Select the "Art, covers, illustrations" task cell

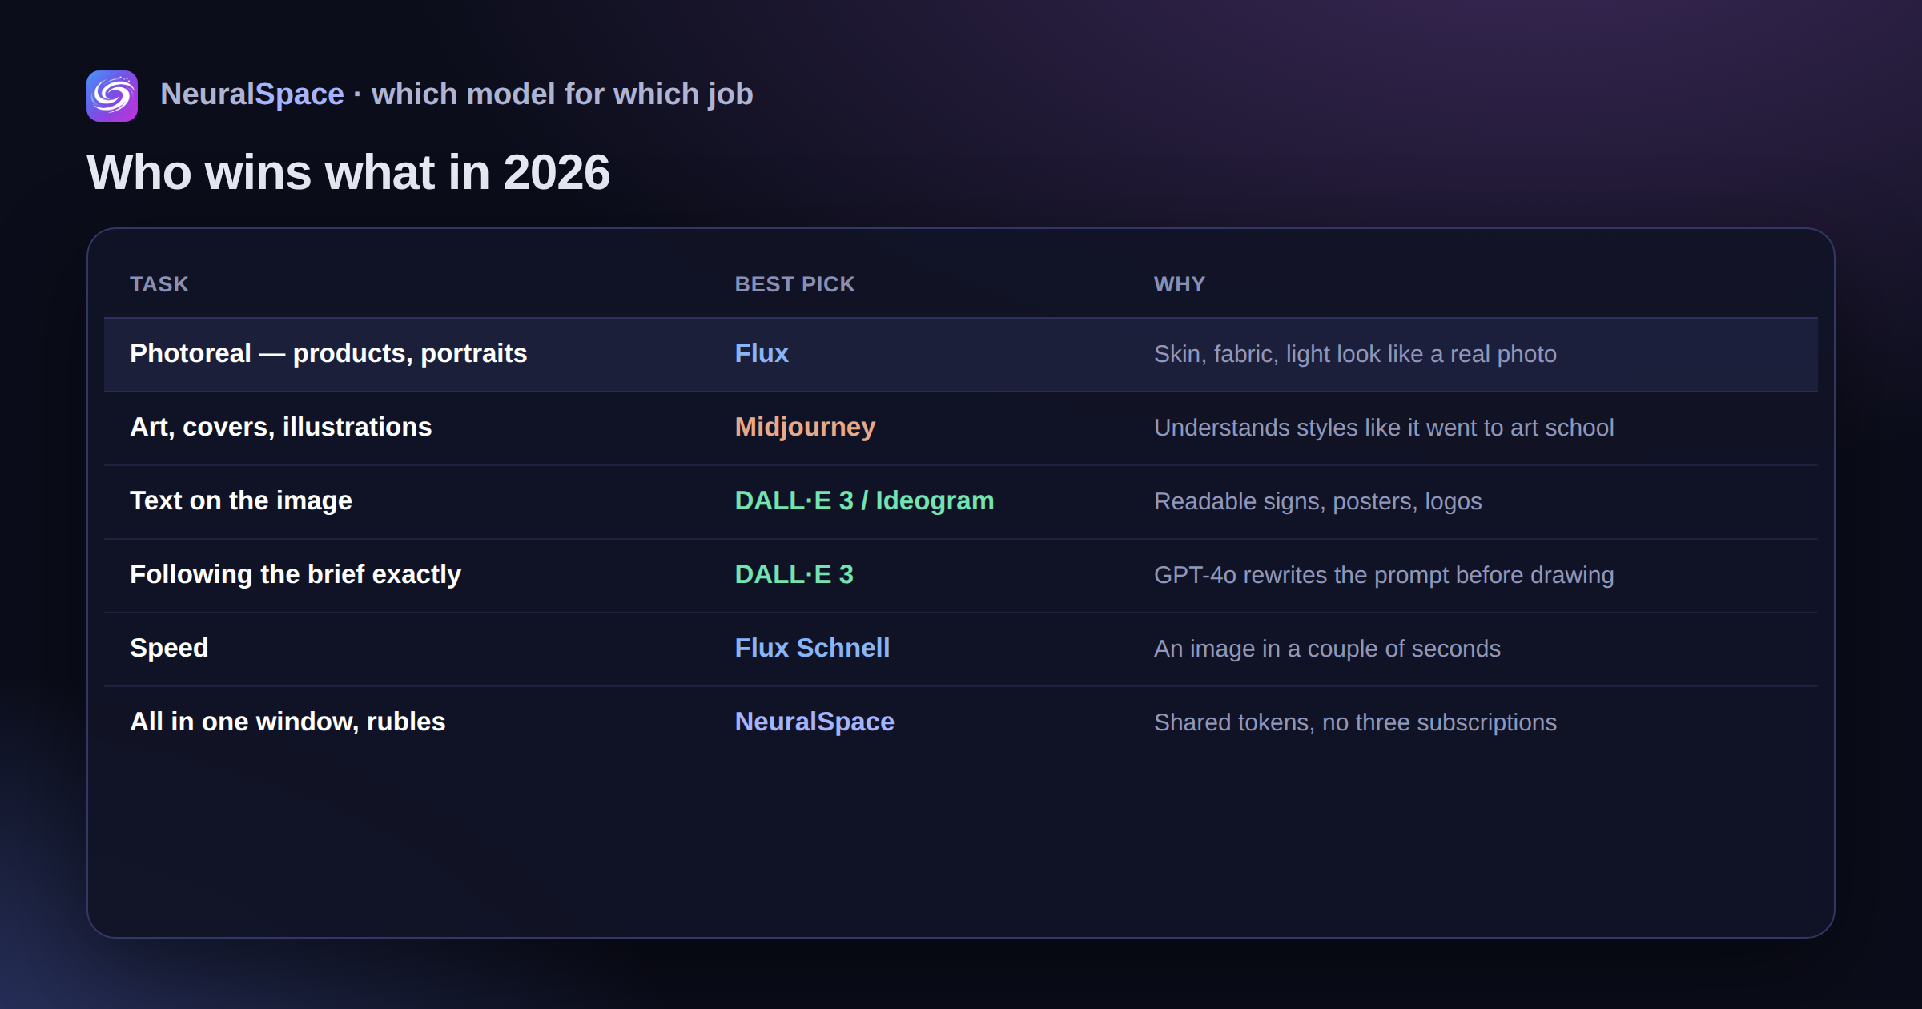coord(281,427)
